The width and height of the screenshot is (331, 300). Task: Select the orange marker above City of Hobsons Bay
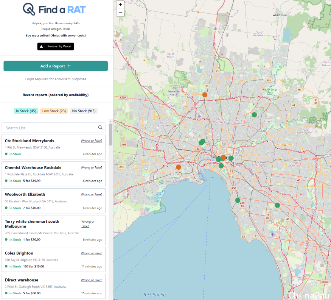[x=179, y=167]
